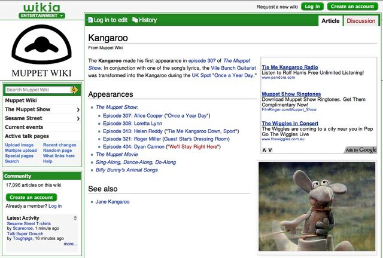Click the search magnifier button

pyautogui.click(x=74, y=90)
